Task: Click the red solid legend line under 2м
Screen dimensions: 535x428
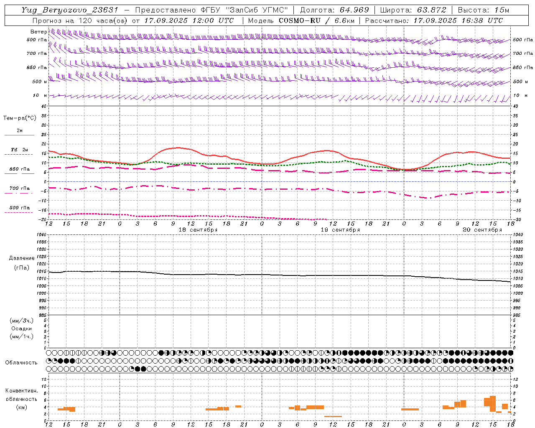Action: tap(19, 135)
